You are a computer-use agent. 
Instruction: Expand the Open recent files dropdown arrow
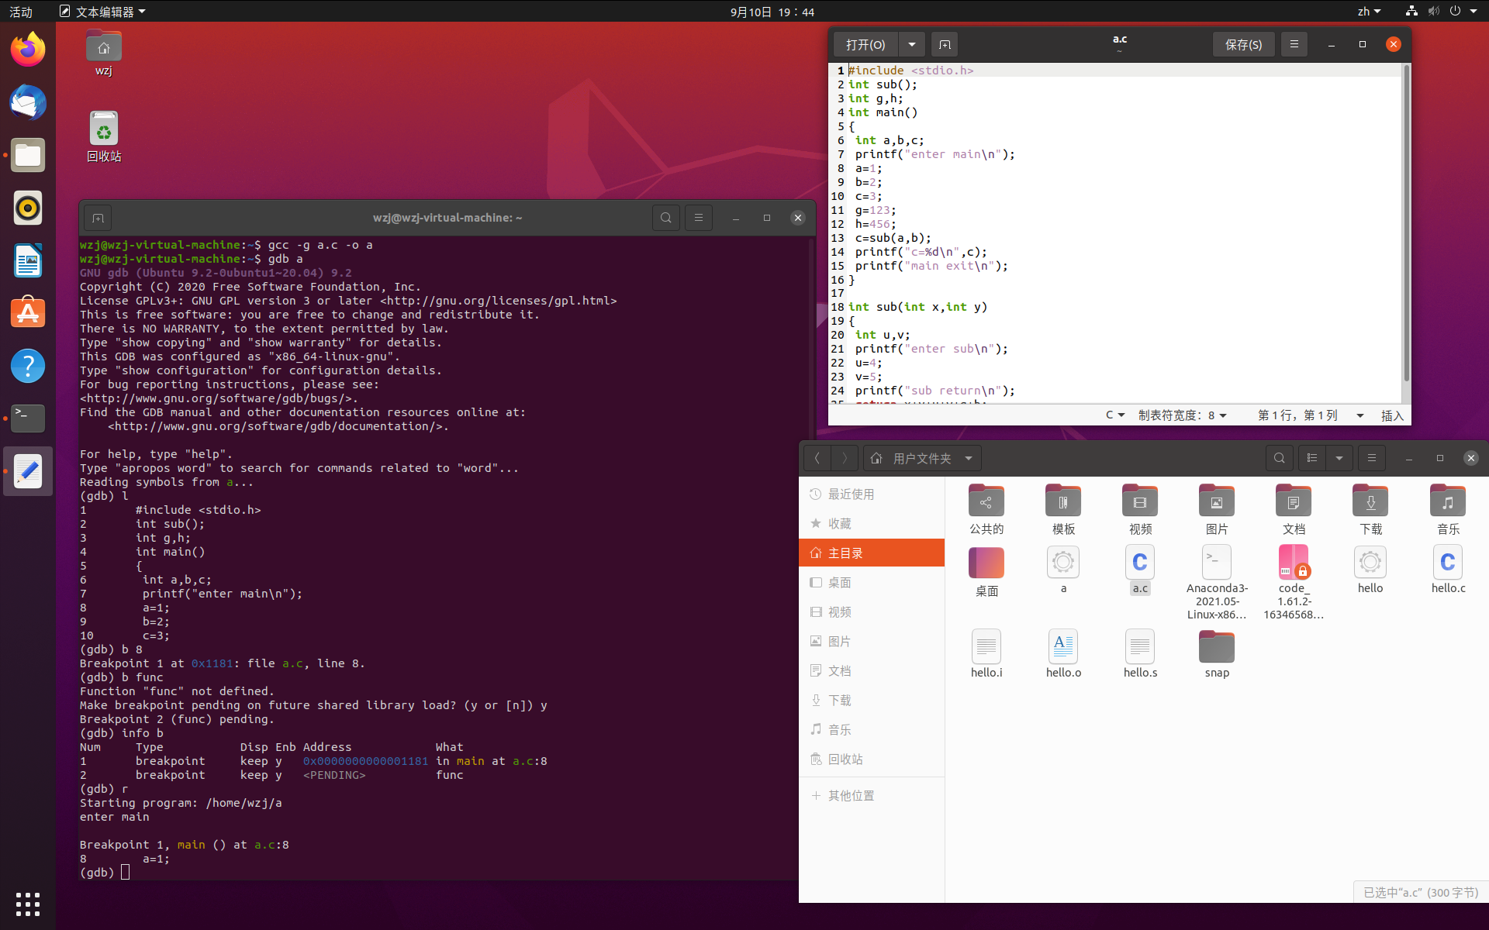click(912, 45)
